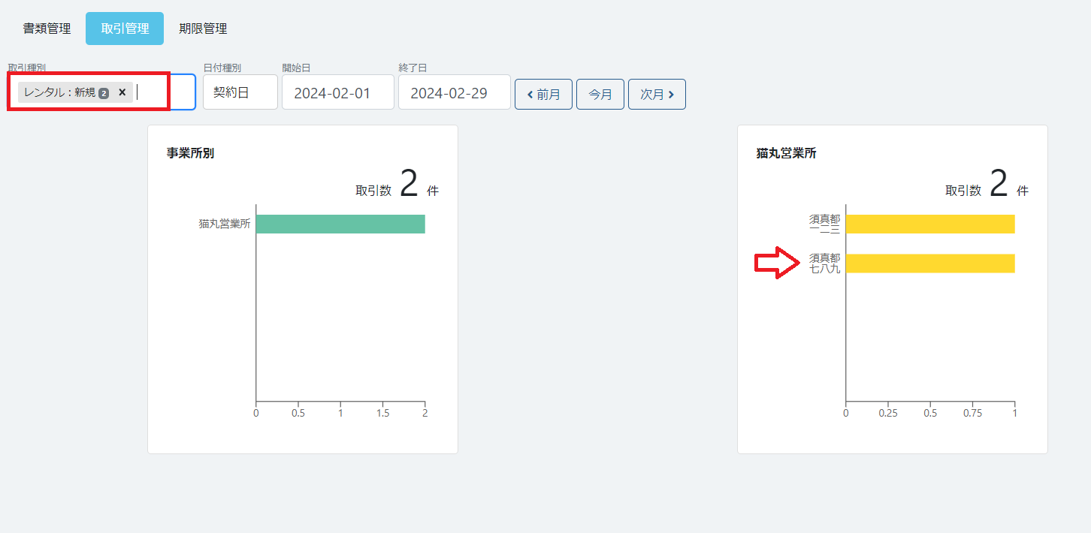
Task: Open the 日付種別 dropdown showing 契約日
Action: click(x=240, y=92)
